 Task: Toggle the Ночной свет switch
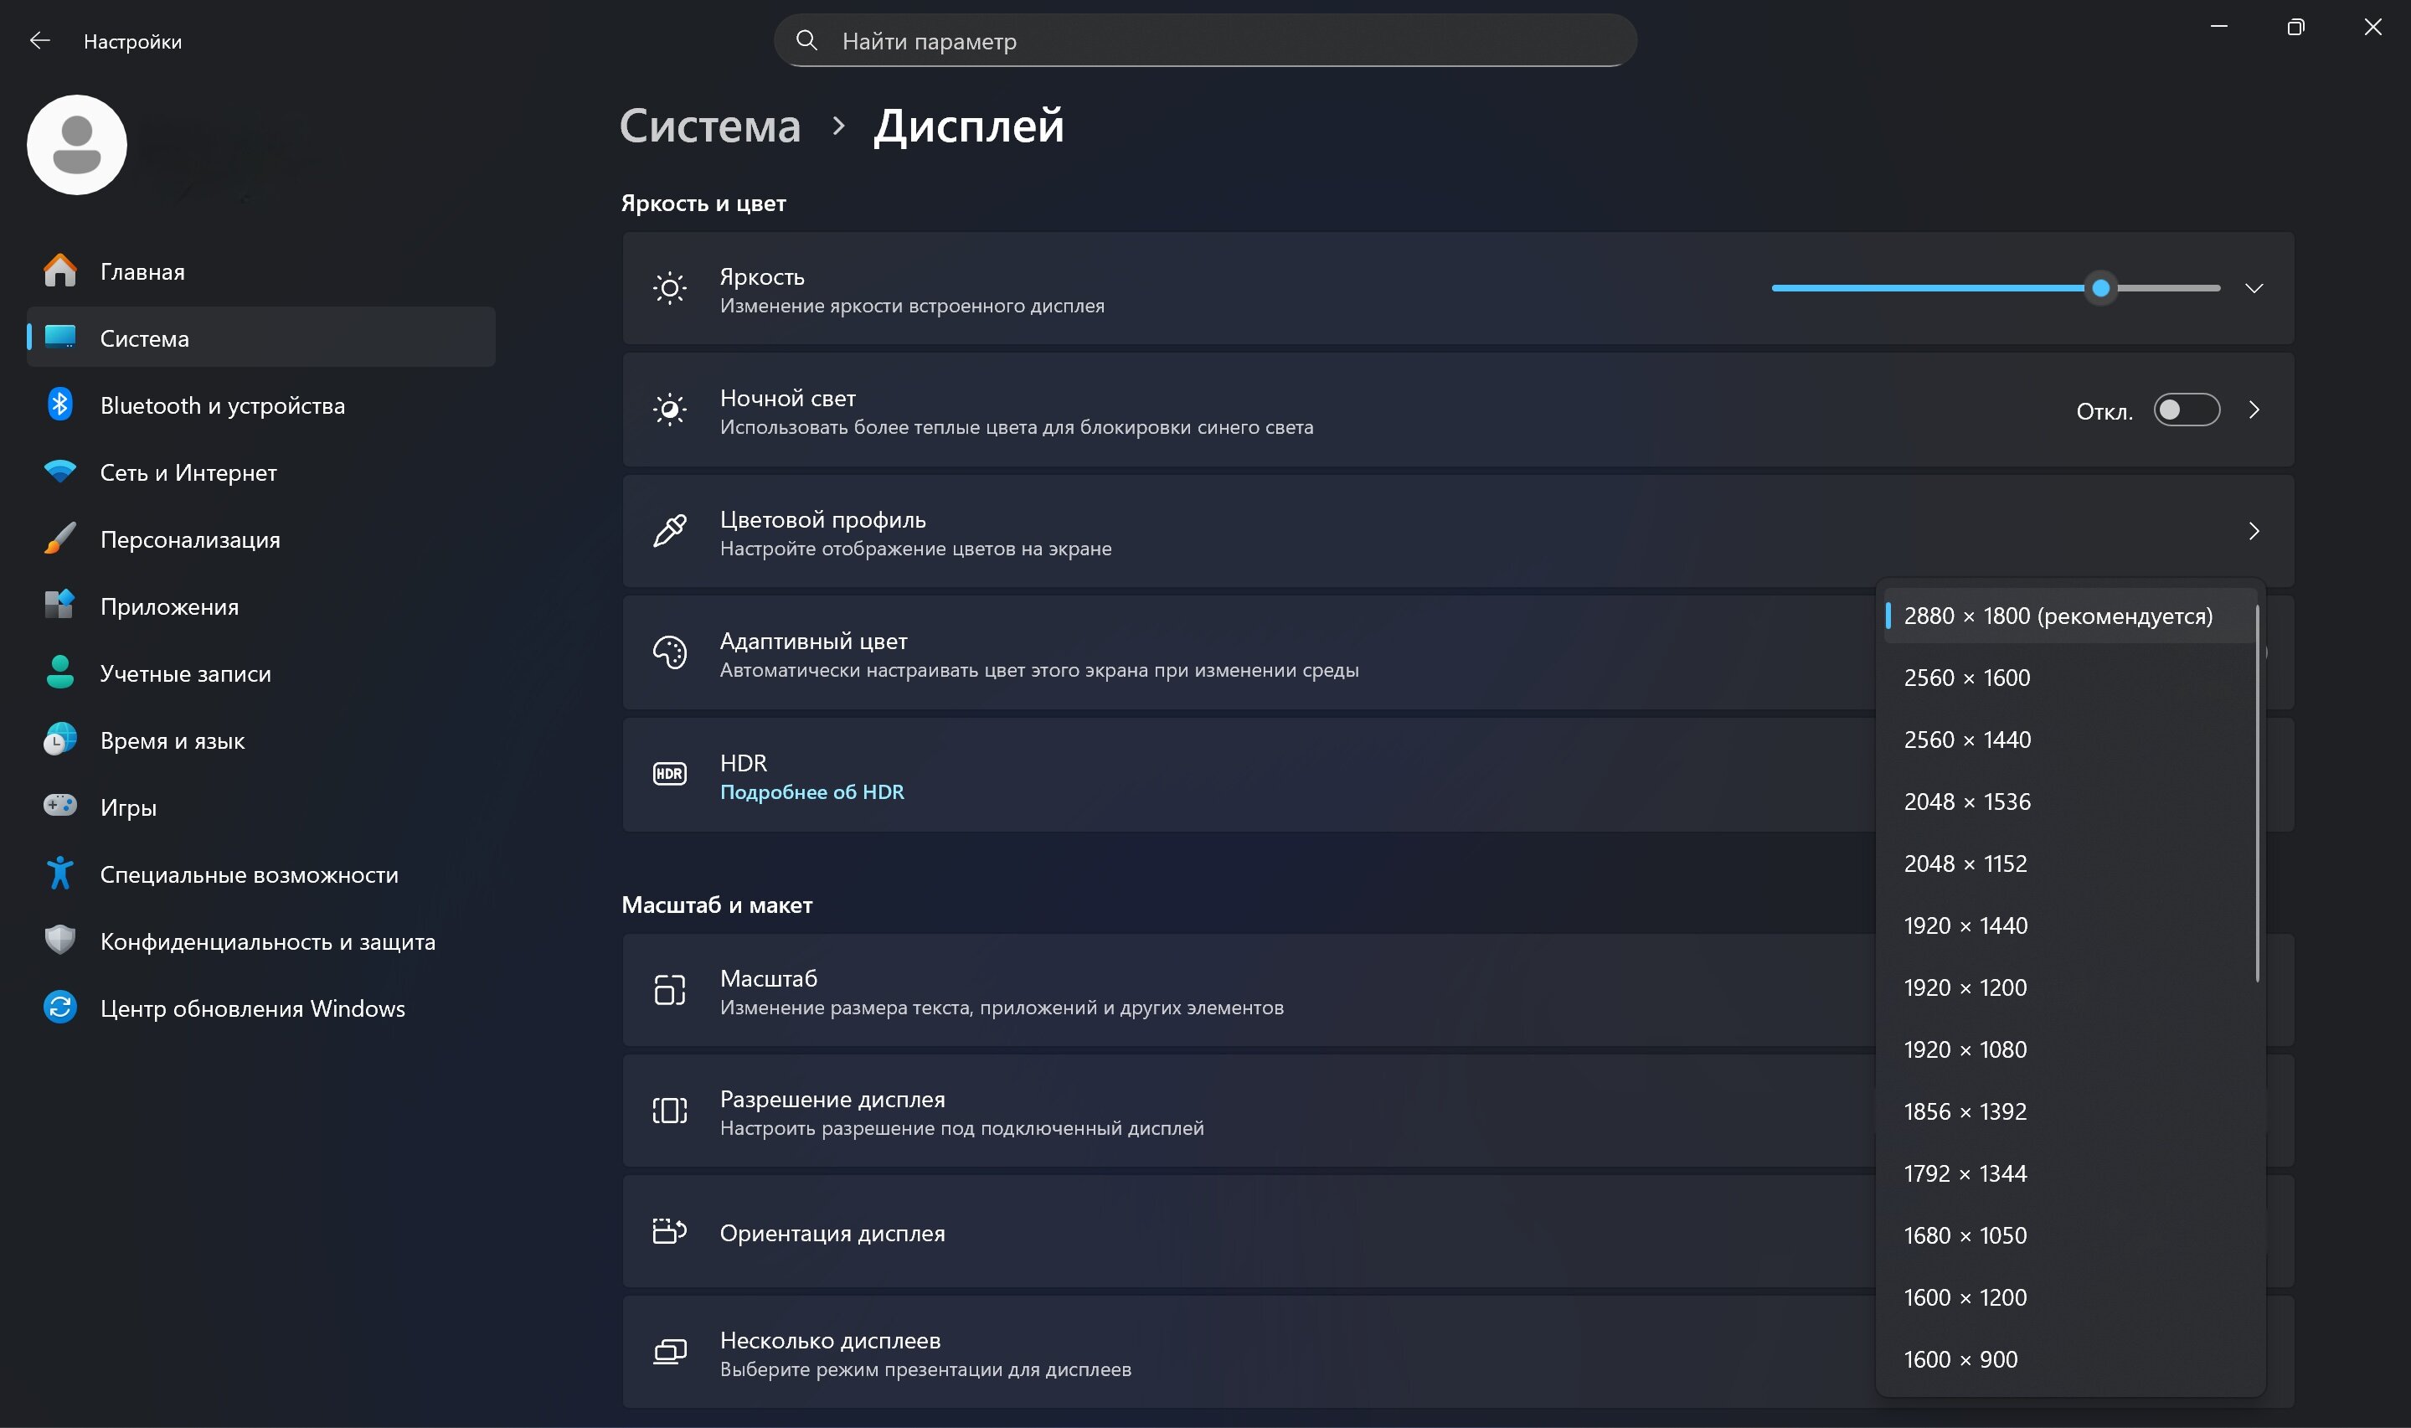2186,410
